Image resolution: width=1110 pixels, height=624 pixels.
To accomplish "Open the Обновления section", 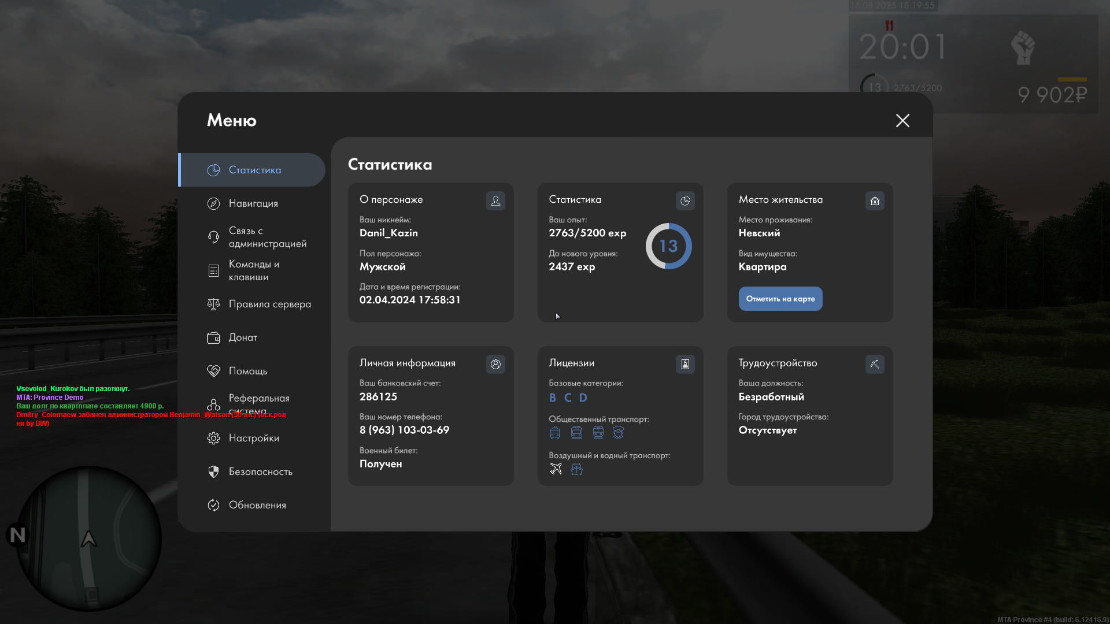I will pos(257,505).
